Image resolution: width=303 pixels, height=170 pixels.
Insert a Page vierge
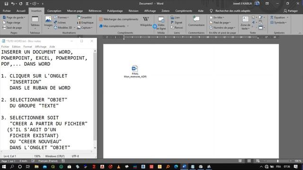[11, 23]
